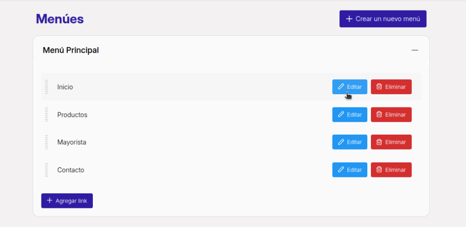Click the drag handle beside Contacto
The height and width of the screenshot is (227, 466).
point(46,170)
